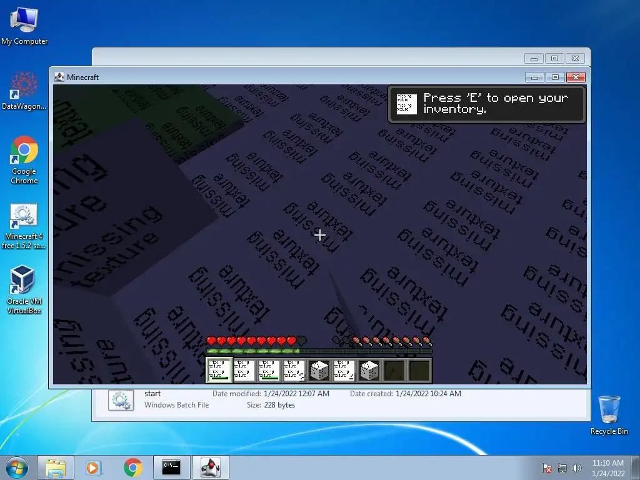The width and height of the screenshot is (640, 480).
Task: Click the Minecraft window title text
Action: point(83,77)
